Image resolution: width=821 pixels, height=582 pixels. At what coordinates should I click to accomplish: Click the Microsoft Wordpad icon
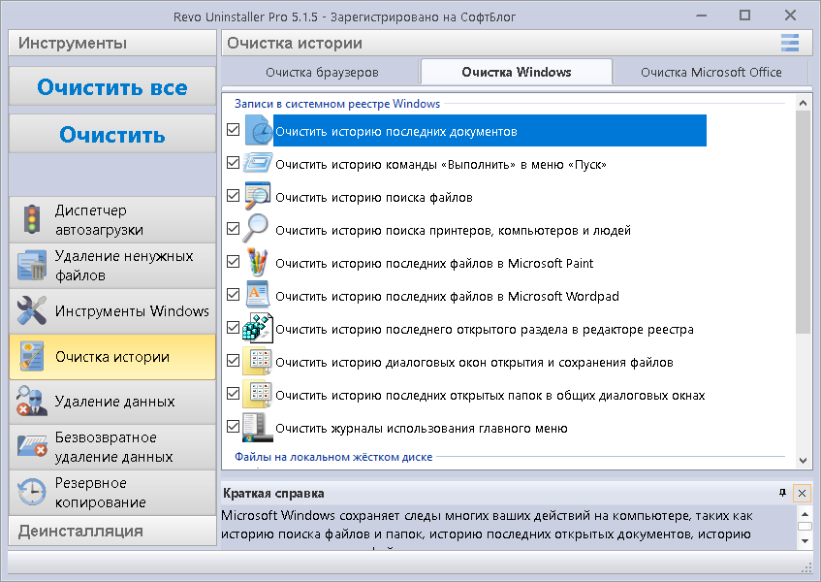pos(258,295)
